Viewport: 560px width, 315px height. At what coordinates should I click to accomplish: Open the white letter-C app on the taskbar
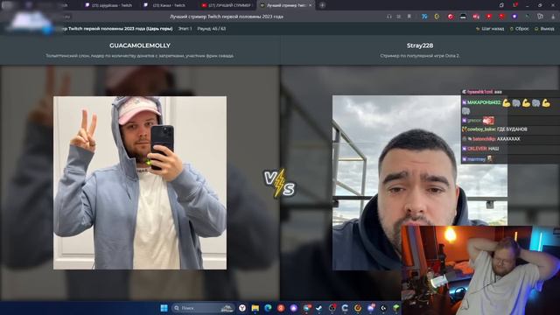345,308
